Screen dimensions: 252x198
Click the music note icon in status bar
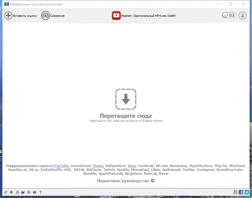tap(17, 192)
